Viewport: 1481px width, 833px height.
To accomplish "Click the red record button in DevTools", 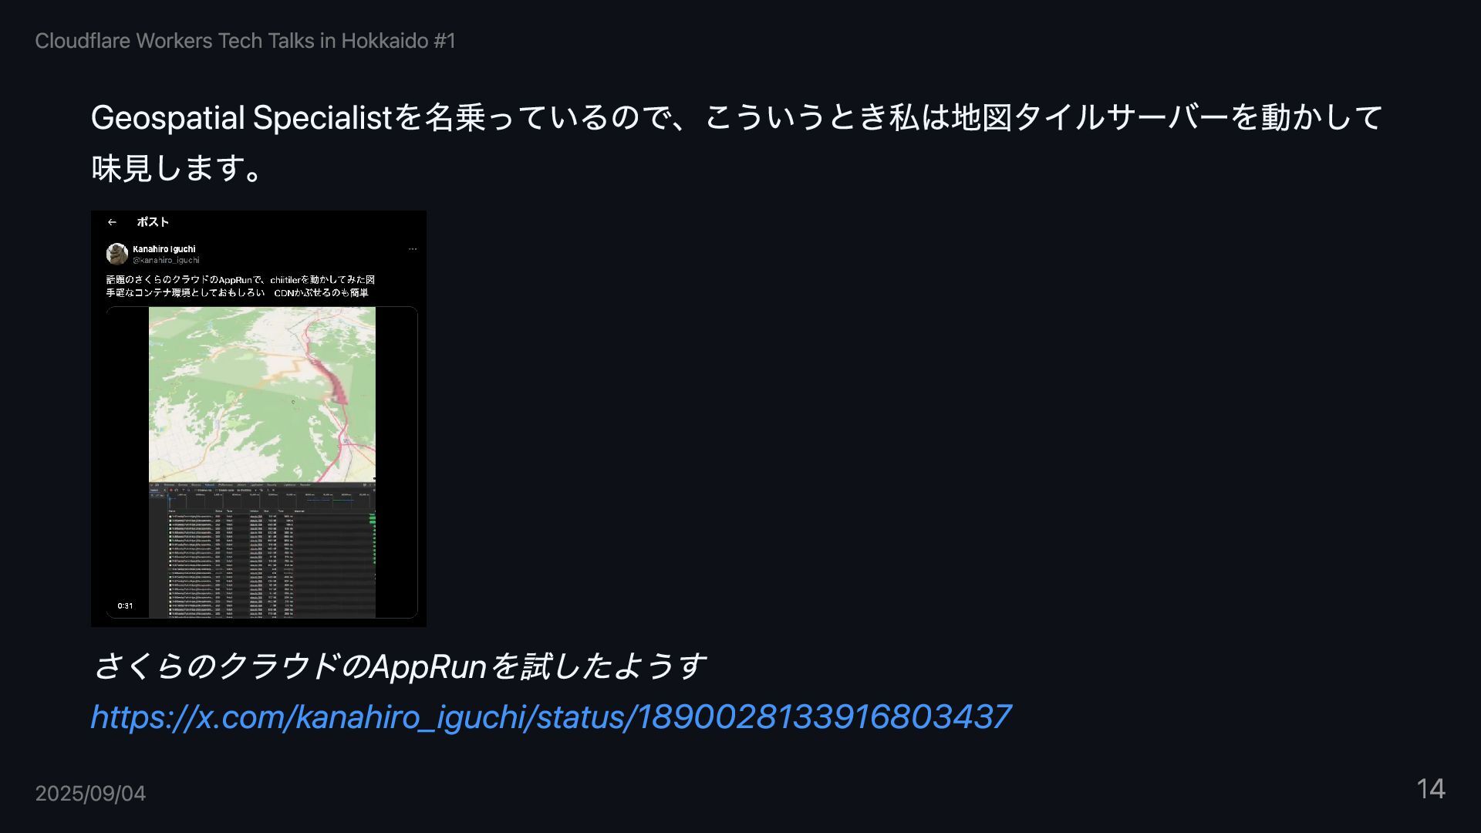I will 171,490.
